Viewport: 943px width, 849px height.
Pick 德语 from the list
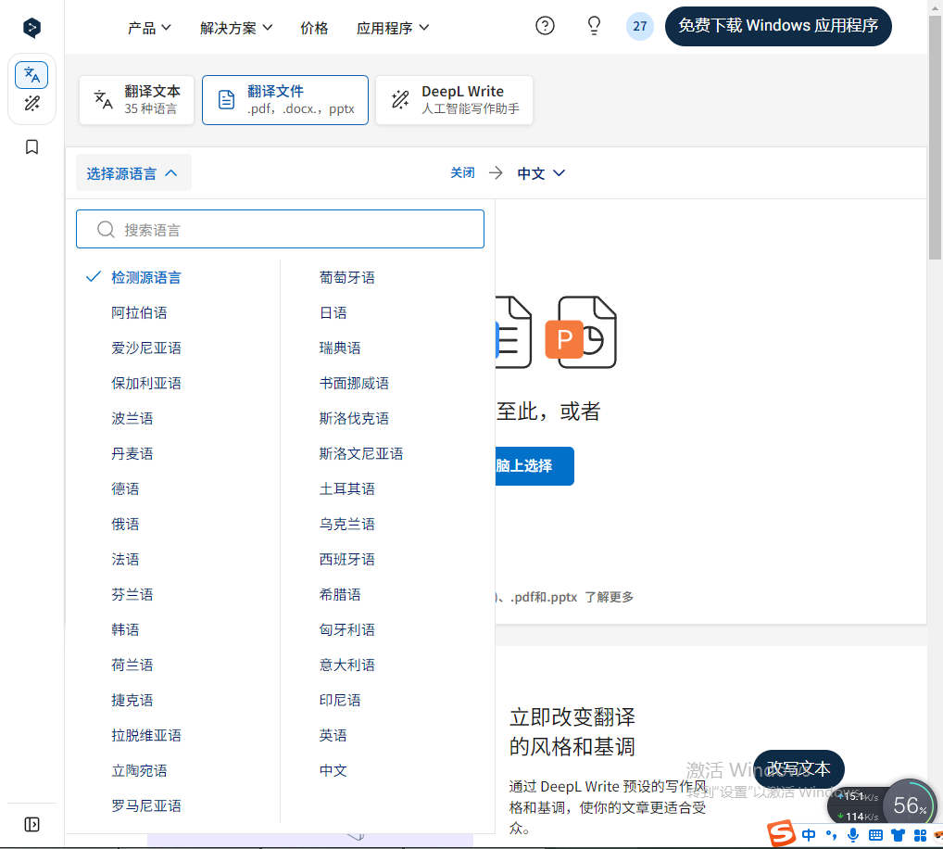click(x=125, y=488)
